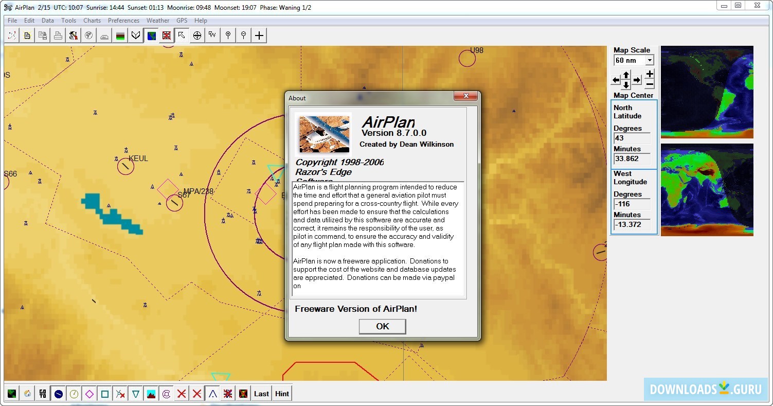Image resolution: width=773 pixels, height=406 pixels.
Task: Click the grey globe icon in top toolbar
Action: coord(89,35)
